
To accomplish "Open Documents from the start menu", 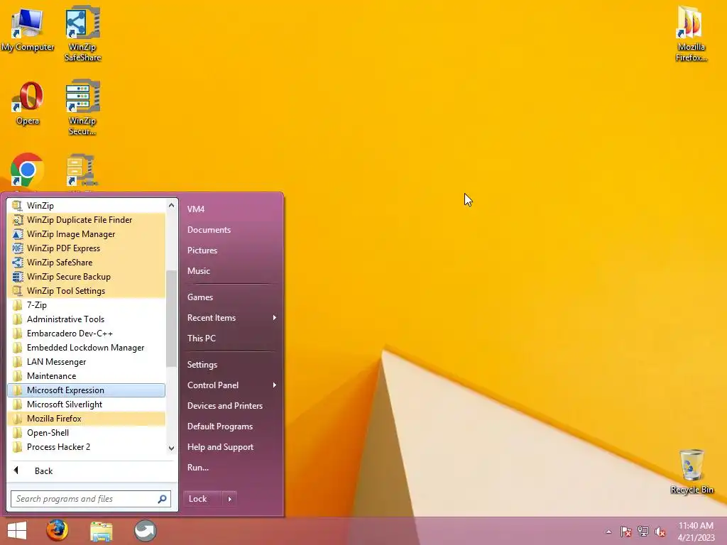I will (x=231, y=230).
